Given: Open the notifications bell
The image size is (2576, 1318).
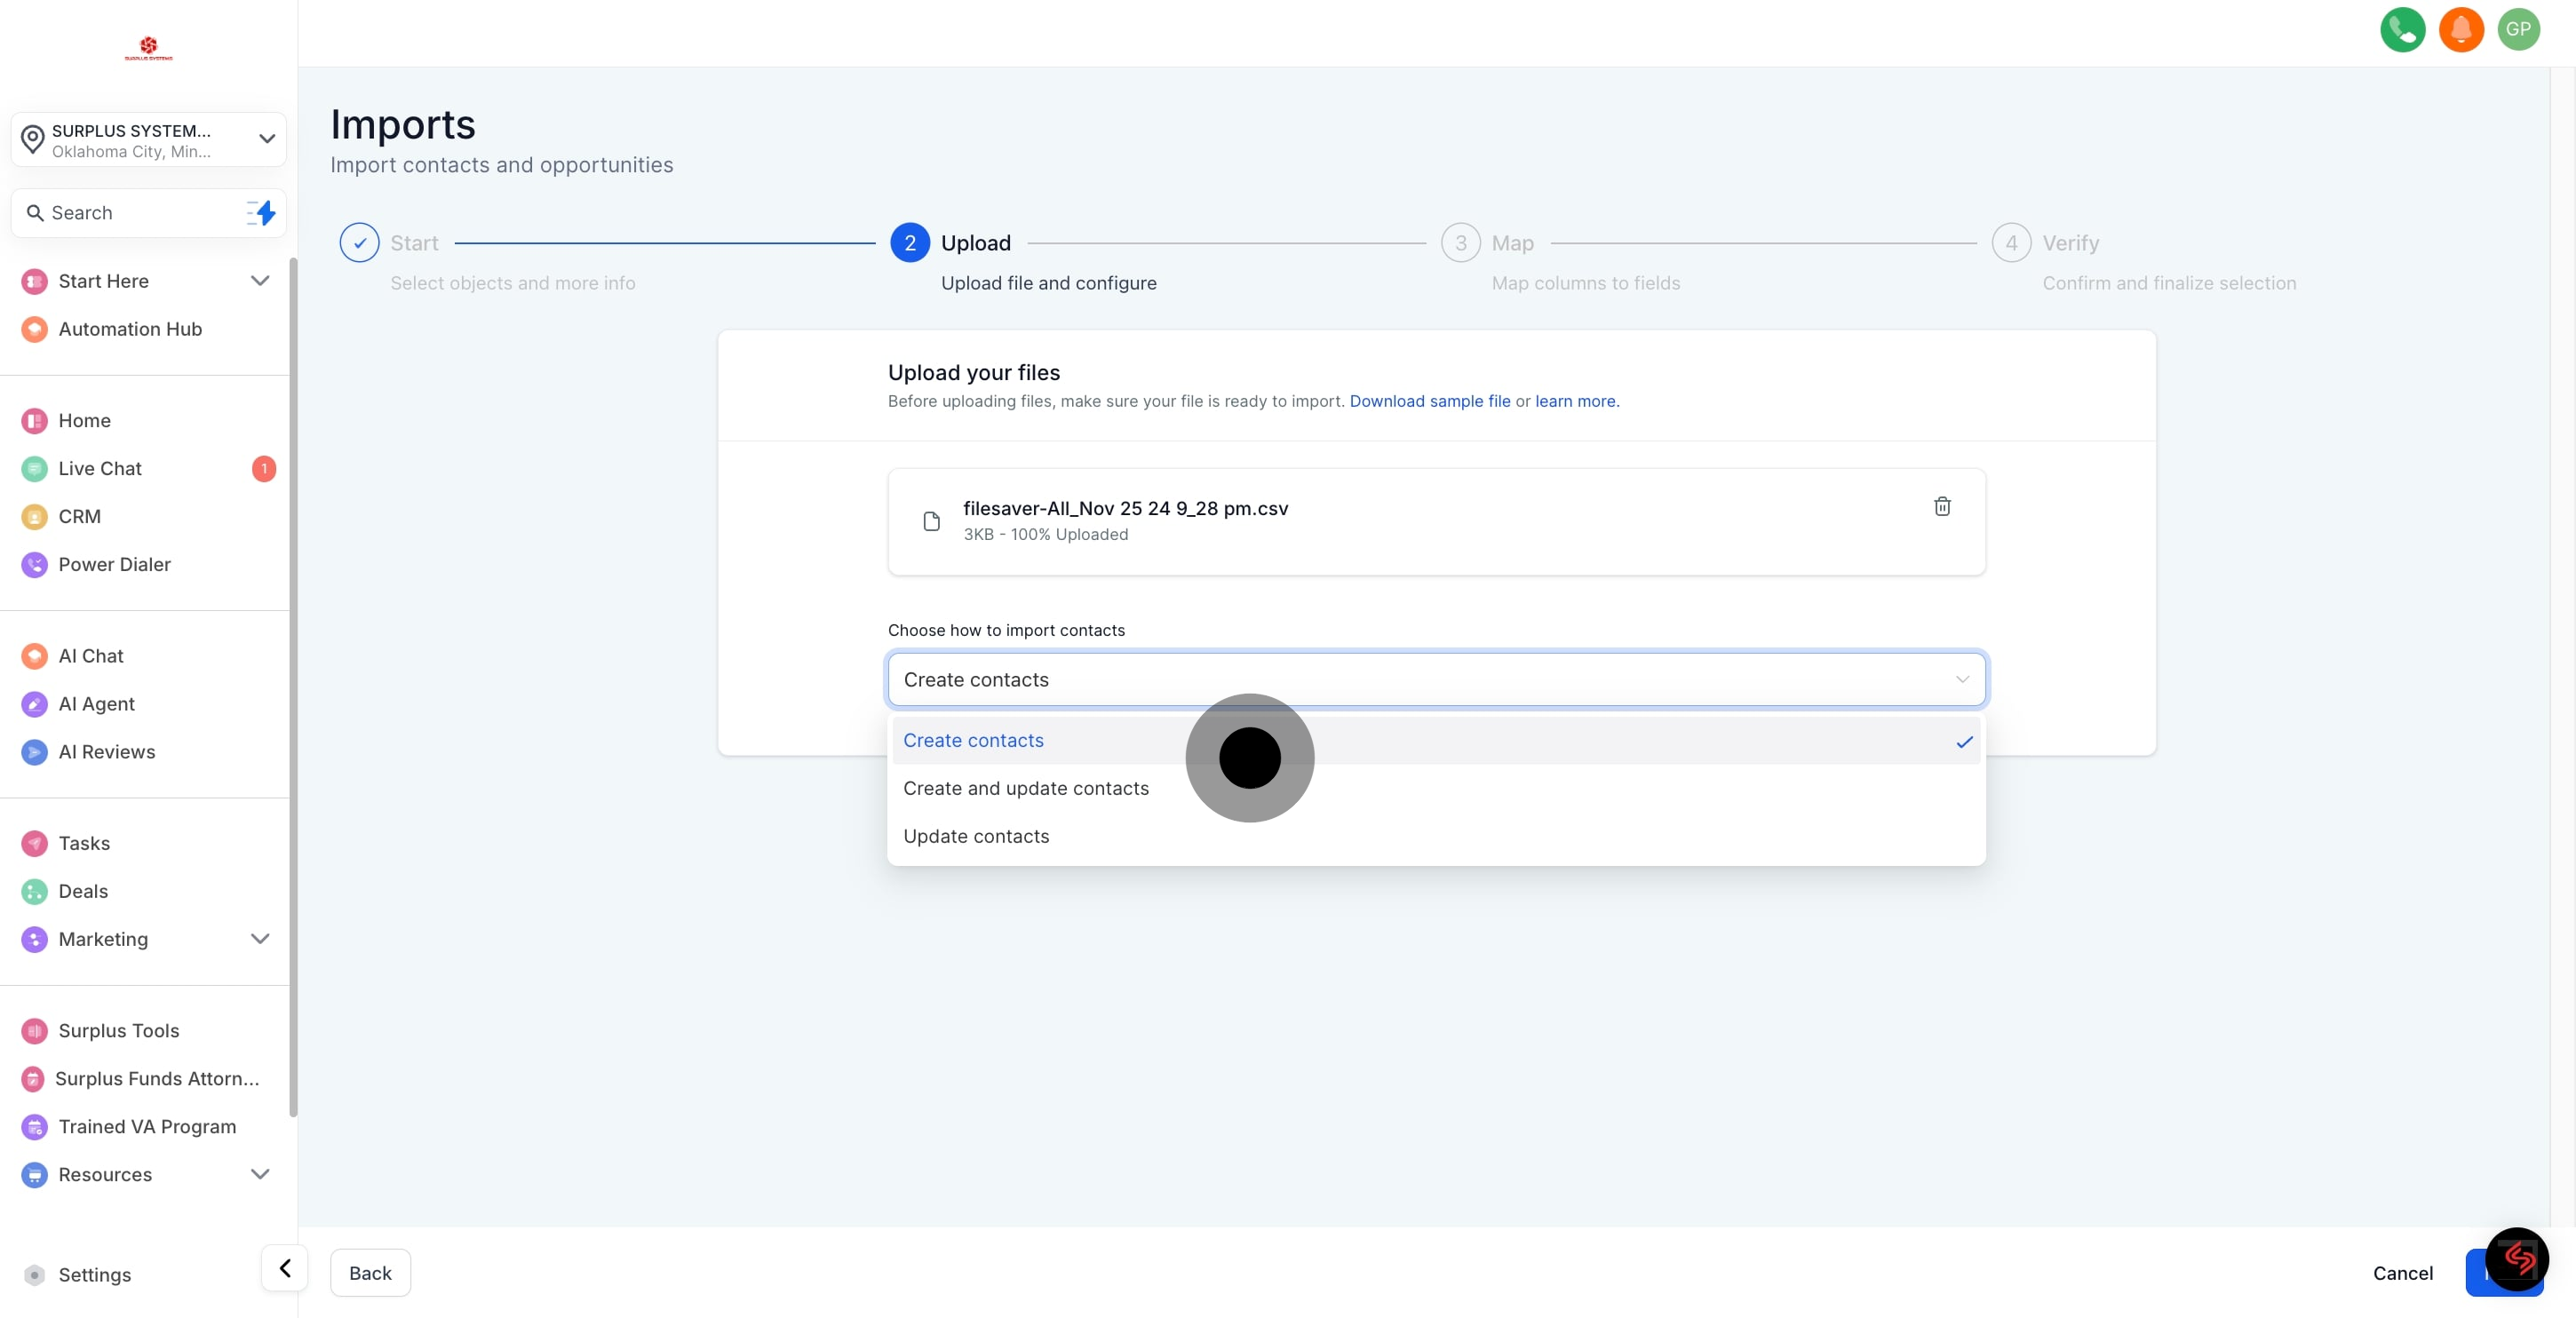Looking at the screenshot, I should [x=2461, y=29].
